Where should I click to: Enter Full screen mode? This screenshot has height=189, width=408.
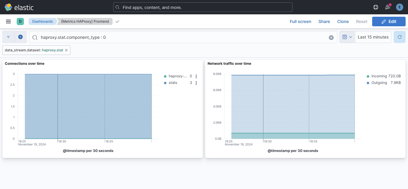tap(300, 21)
